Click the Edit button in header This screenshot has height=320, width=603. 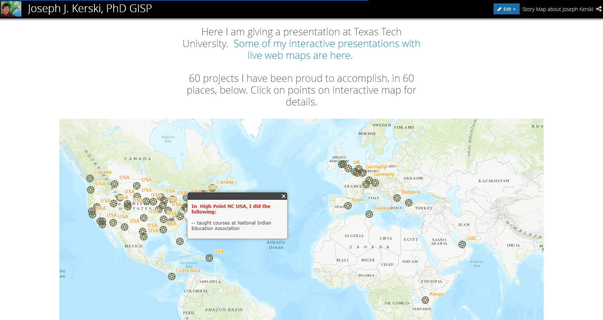(x=506, y=9)
